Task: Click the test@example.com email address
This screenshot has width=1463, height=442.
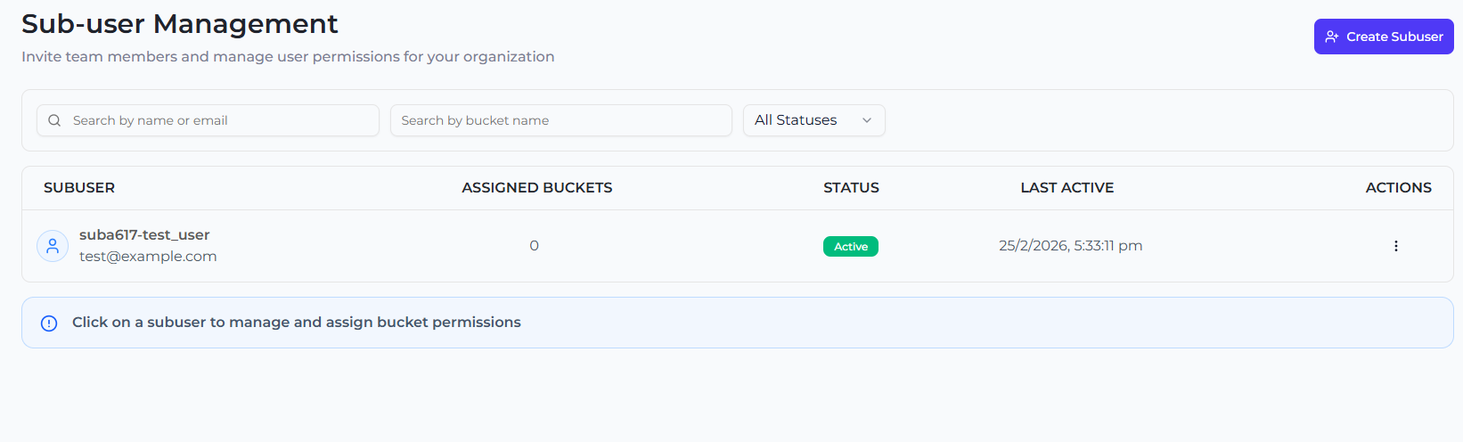Action: point(148,257)
